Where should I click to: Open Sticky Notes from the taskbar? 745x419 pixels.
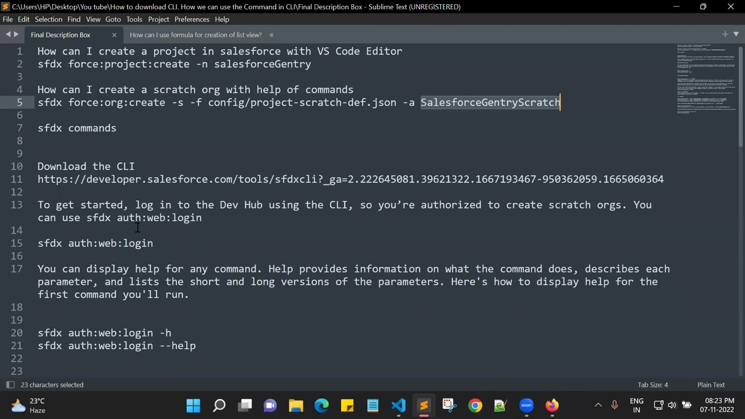[347, 405]
